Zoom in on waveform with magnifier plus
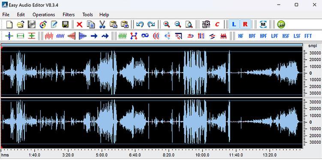Image resolution: width=322 pixels, height=160 pixels. pyautogui.click(x=166, y=24)
